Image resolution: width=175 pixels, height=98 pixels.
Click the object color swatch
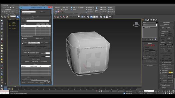157,22
